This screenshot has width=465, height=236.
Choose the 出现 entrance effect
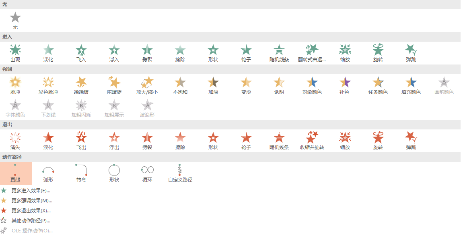tap(15, 53)
